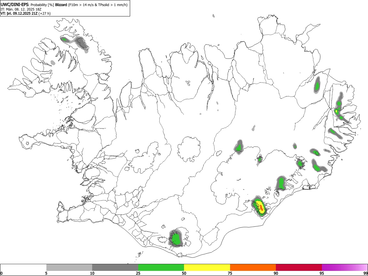
Task: Click the legend label '5'
Action: [x=46, y=273]
